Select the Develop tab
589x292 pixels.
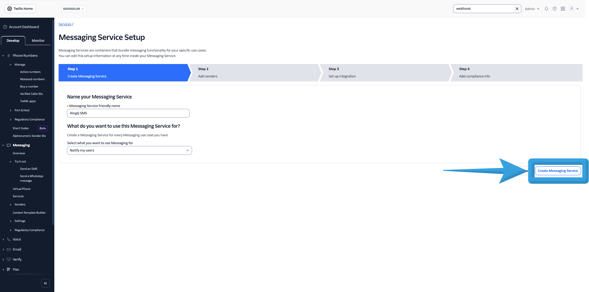coord(13,40)
